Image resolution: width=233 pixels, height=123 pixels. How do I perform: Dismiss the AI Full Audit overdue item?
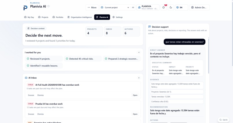point(40,95)
